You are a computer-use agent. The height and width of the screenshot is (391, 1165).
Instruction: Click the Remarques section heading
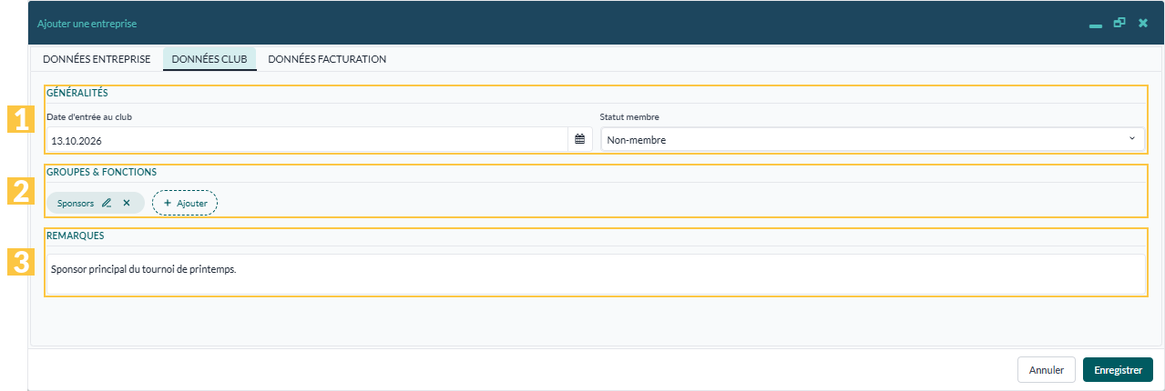click(x=75, y=235)
